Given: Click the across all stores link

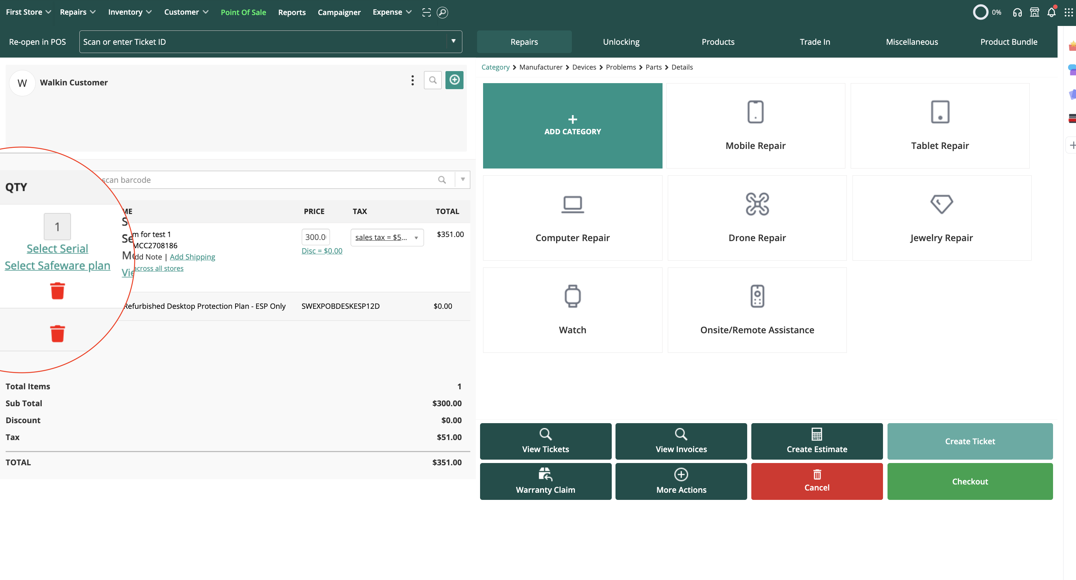Looking at the screenshot, I should (158, 268).
